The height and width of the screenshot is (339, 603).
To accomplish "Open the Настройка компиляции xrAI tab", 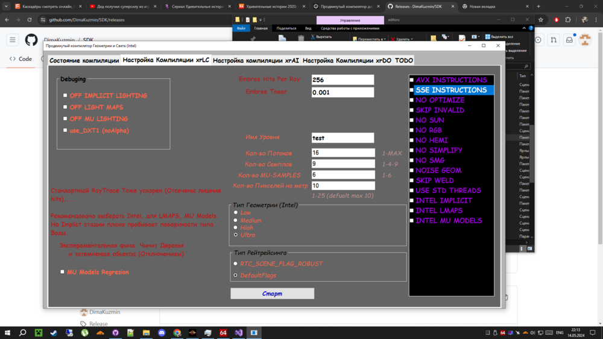I will click(256, 60).
